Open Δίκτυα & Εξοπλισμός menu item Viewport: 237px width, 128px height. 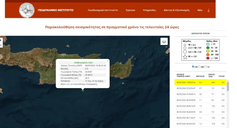coord(176,10)
